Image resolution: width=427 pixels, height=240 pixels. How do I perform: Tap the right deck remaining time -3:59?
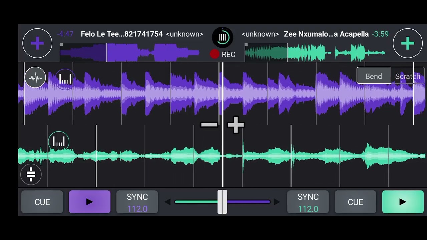click(x=380, y=34)
